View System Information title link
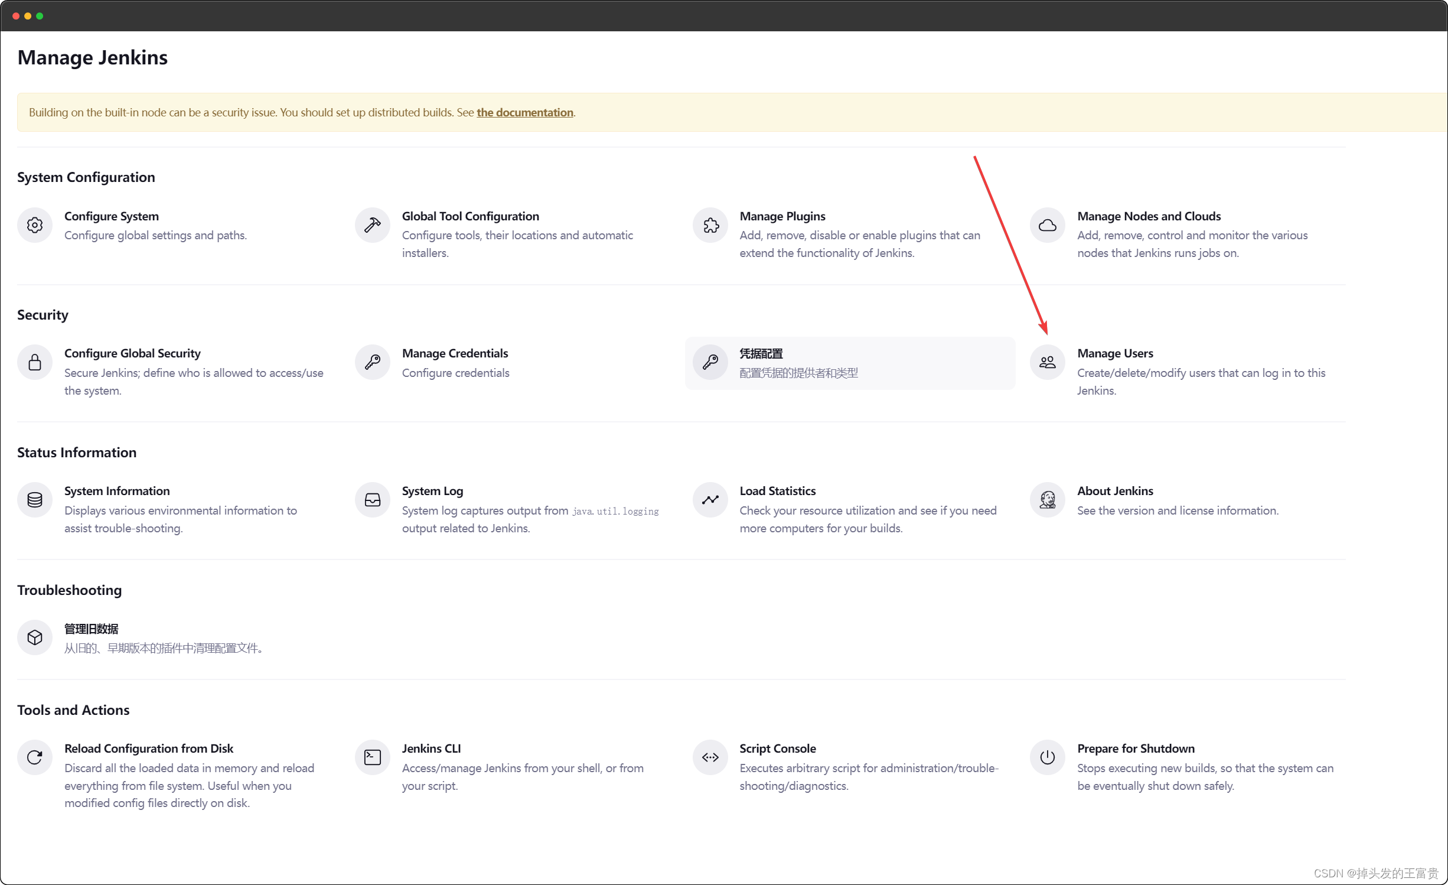Screen dimensions: 1448x885 tap(117, 491)
